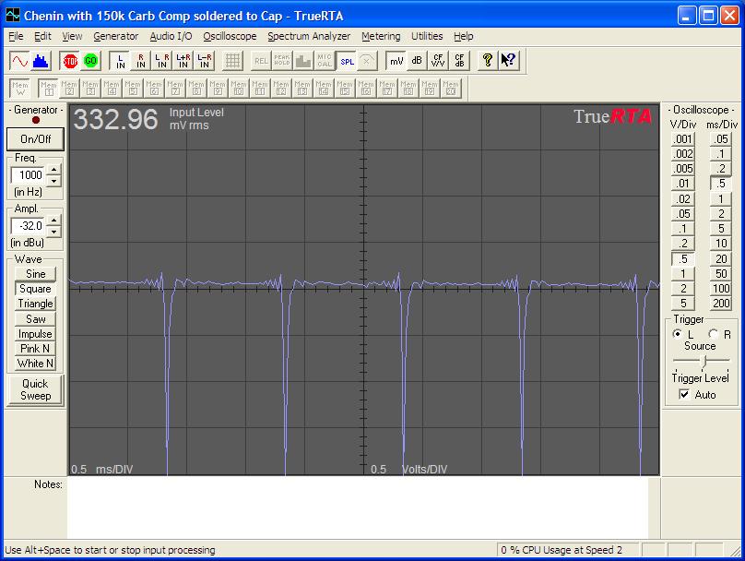Click the gray bar graph toolbar icon

tap(302, 61)
